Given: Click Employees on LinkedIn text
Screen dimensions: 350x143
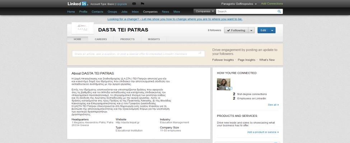Looking at the screenshot, I should click(252, 99).
